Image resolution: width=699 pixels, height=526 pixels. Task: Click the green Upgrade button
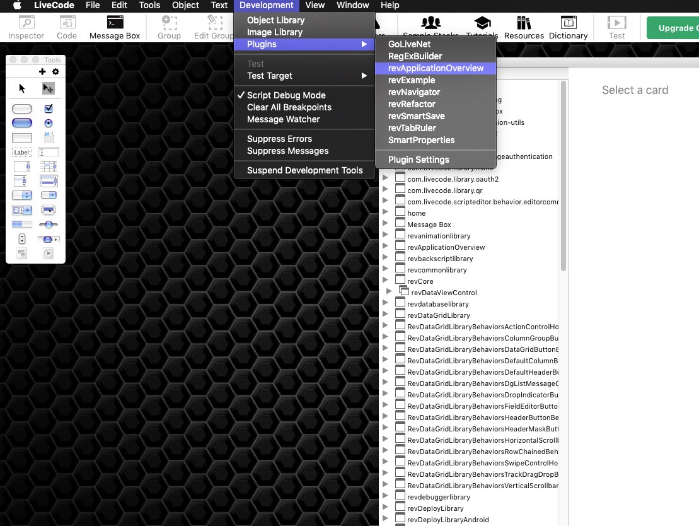tap(673, 28)
